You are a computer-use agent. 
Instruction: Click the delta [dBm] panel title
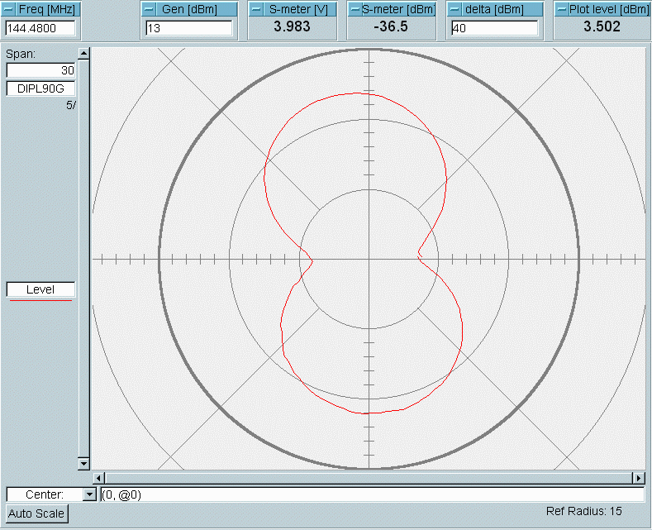pos(494,9)
